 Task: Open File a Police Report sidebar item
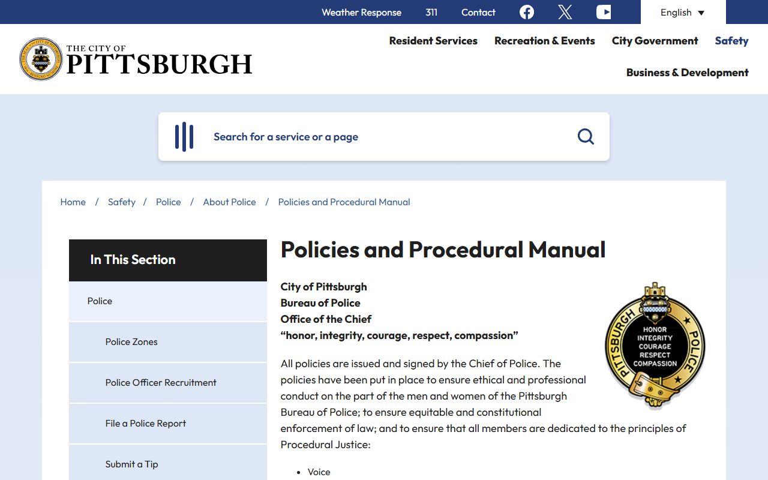(x=168, y=424)
